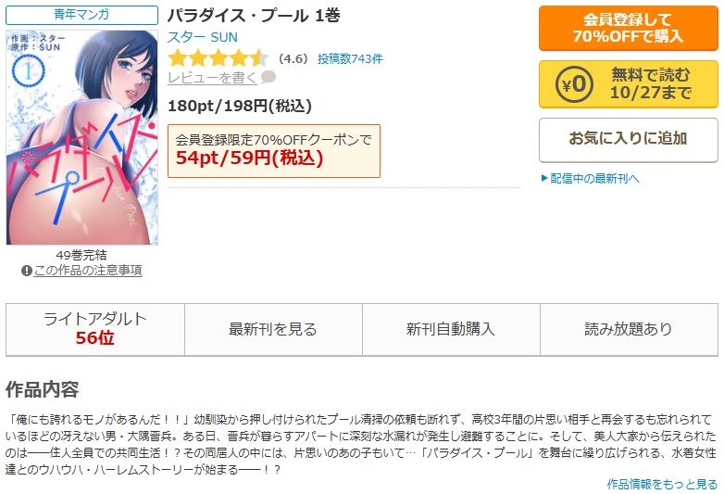The height and width of the screenshot is (494, 724).
Task: Click the 会員登録して70%OFFで購入 button
Action: pos(629,28)
